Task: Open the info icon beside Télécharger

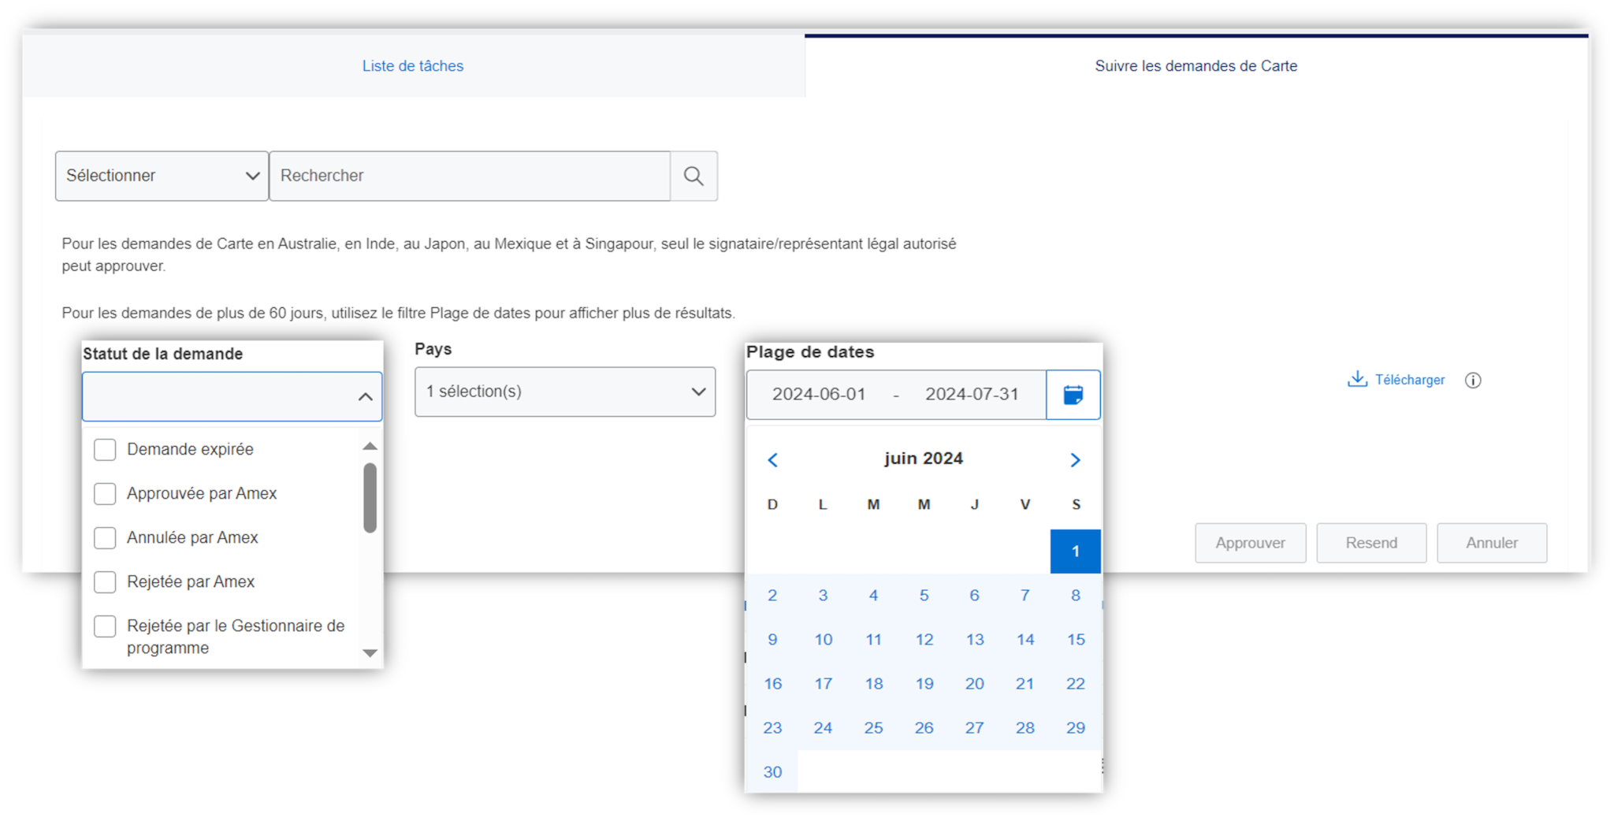Action: (1472, 381)
